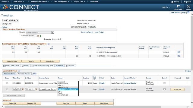Click Forecast button for Personal Leave row
Image resolution: width=193 pixels, height=108 pixels.
coord(177,89)
